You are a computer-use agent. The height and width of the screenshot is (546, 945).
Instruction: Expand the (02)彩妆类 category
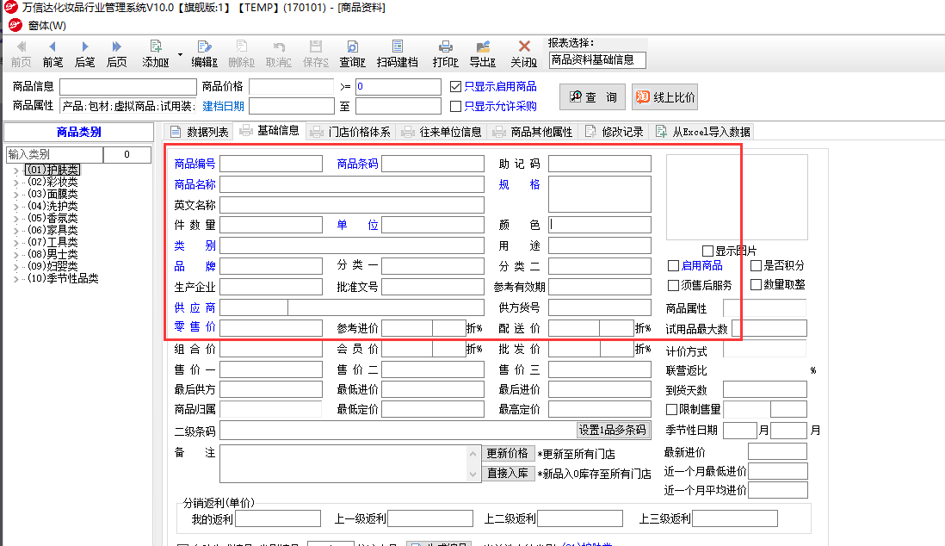pyautogui.click(x=15, y=183)
